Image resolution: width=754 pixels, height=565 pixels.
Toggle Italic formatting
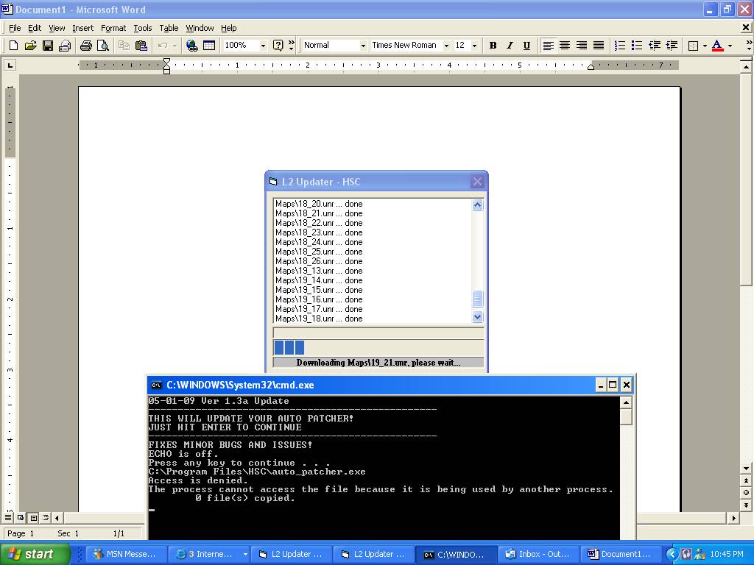pyautogui.click(x=510, y=45)
